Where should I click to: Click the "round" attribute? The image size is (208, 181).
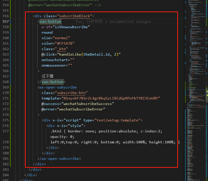tap(47, 33)
